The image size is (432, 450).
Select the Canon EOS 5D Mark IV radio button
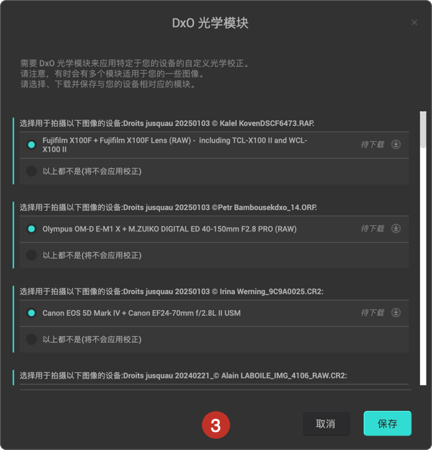tap(31, 313)
